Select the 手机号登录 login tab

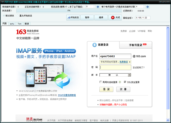click(x=135, y=45)
